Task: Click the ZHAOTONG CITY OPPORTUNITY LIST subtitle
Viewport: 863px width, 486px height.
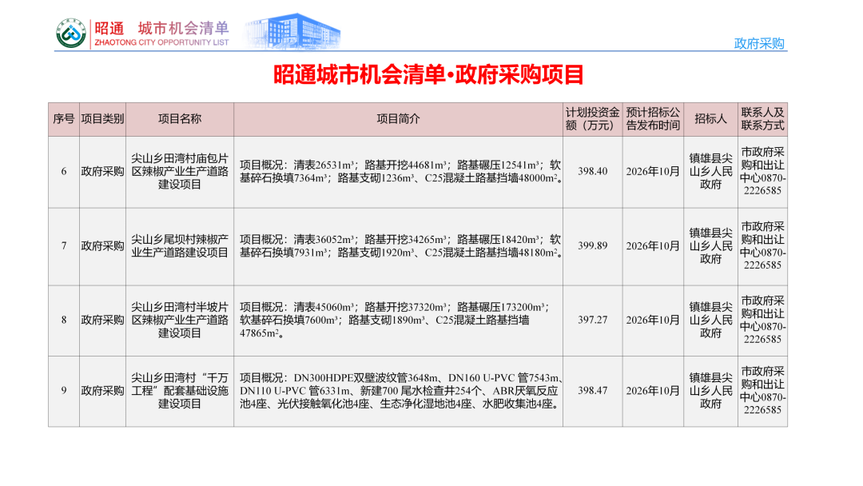Action: pyautogui.click(x=161, y=42)
